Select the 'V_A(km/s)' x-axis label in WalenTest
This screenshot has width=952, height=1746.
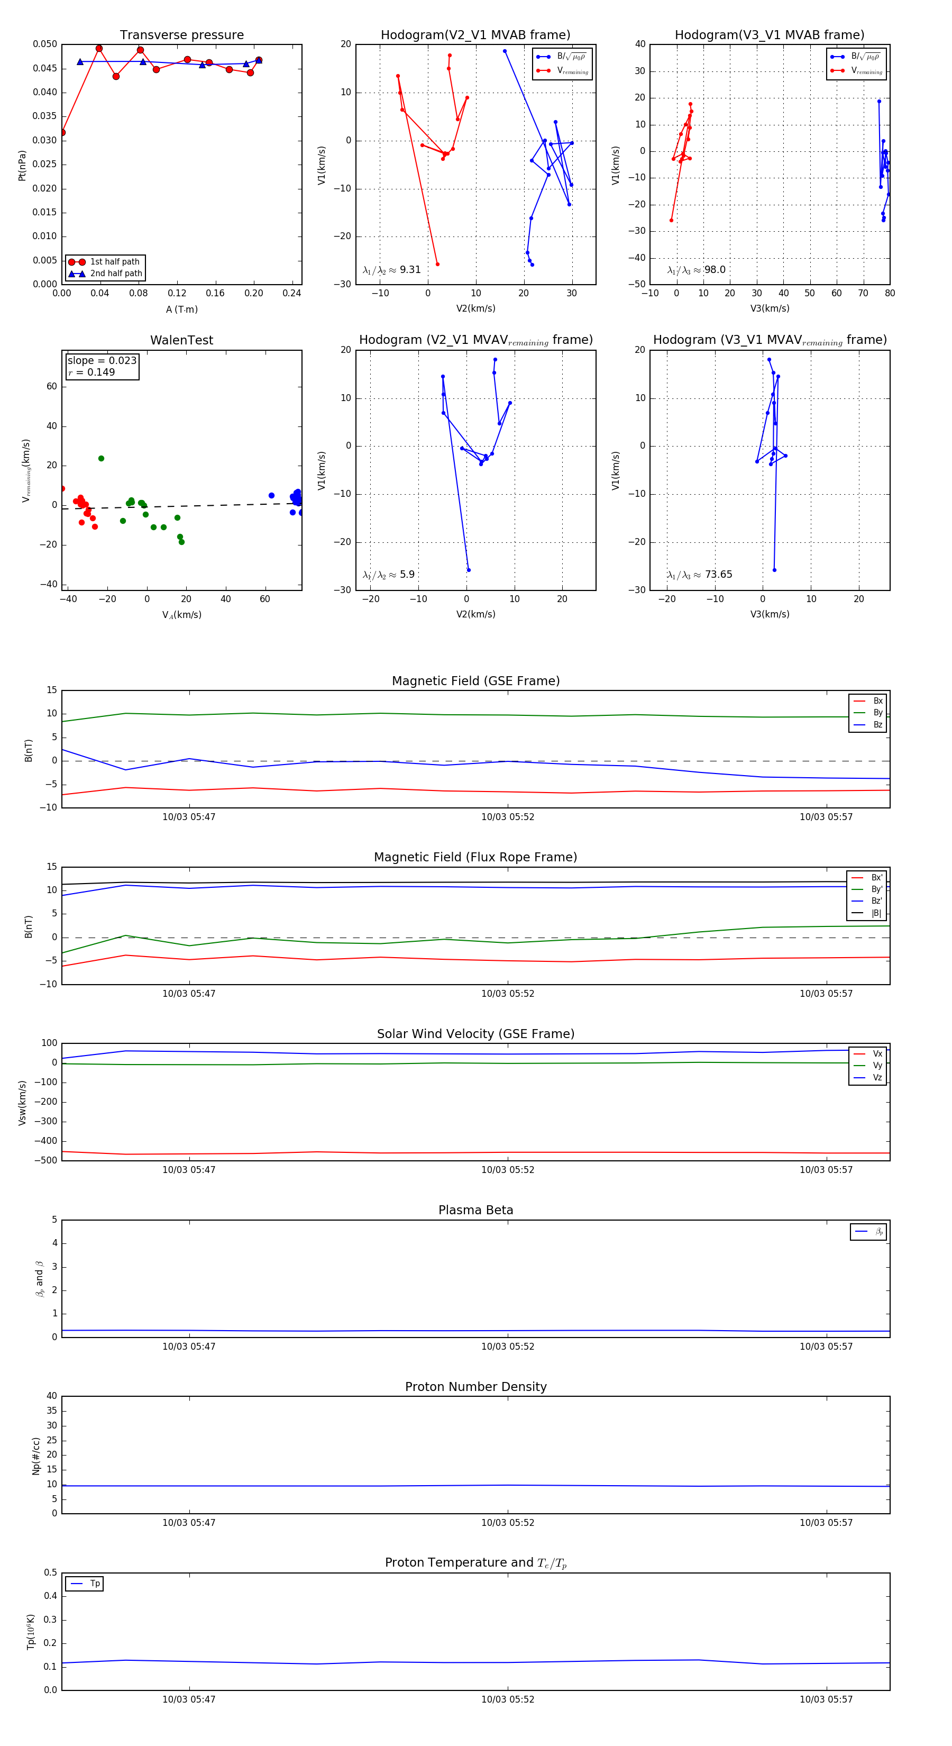pyautogui.click(x=181, y=615)
